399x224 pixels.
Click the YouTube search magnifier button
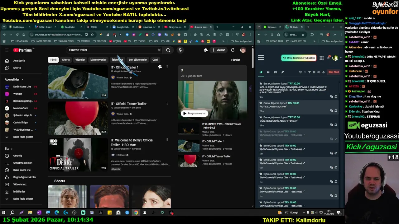click(x=168, y=50)
